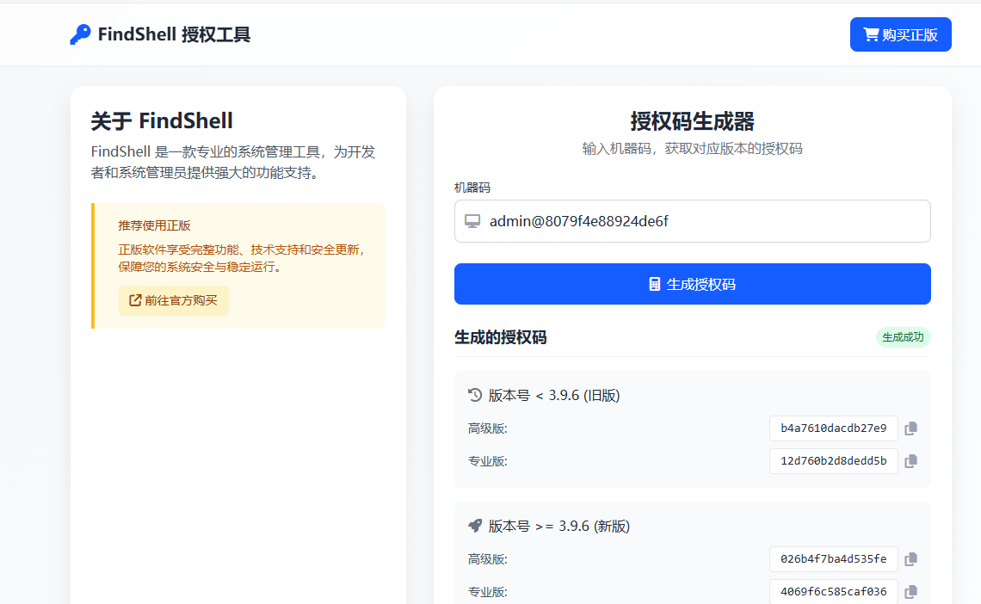Click the 推荐使用正版 notice title
The width and height of the screenshot is (981, 604).
[155, 225]
